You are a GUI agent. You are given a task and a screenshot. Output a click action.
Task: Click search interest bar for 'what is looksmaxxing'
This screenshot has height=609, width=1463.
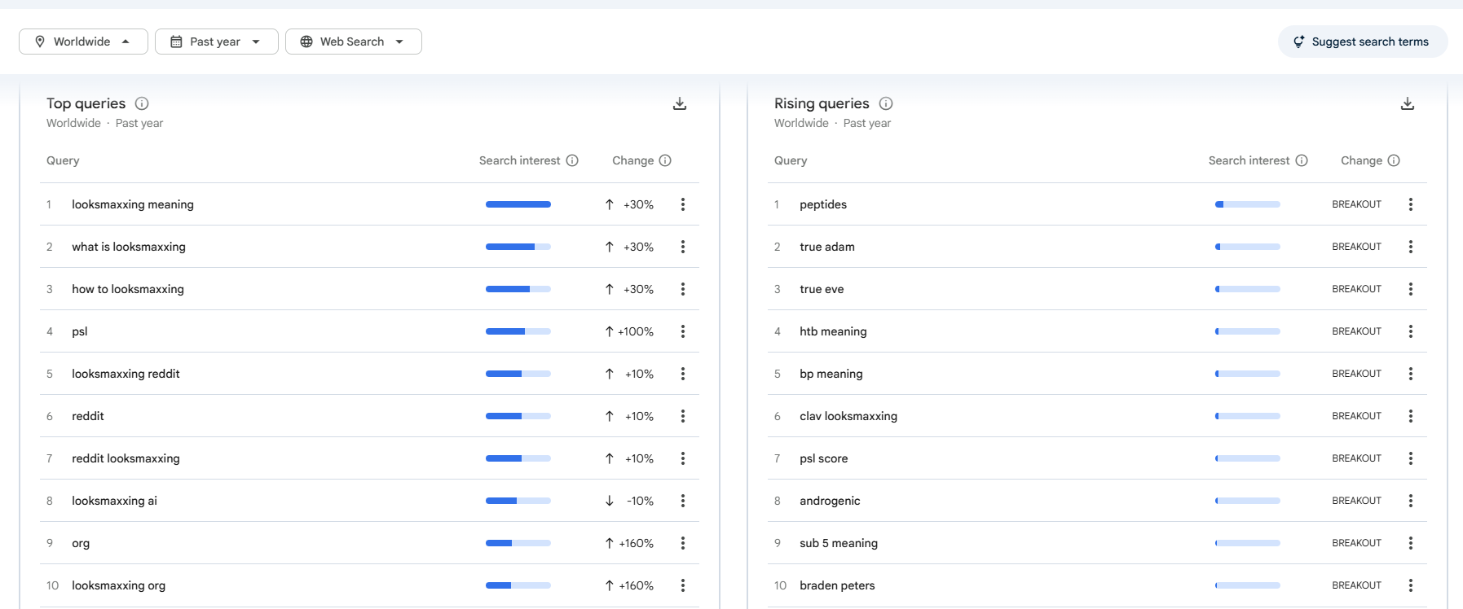click(518, 247)
